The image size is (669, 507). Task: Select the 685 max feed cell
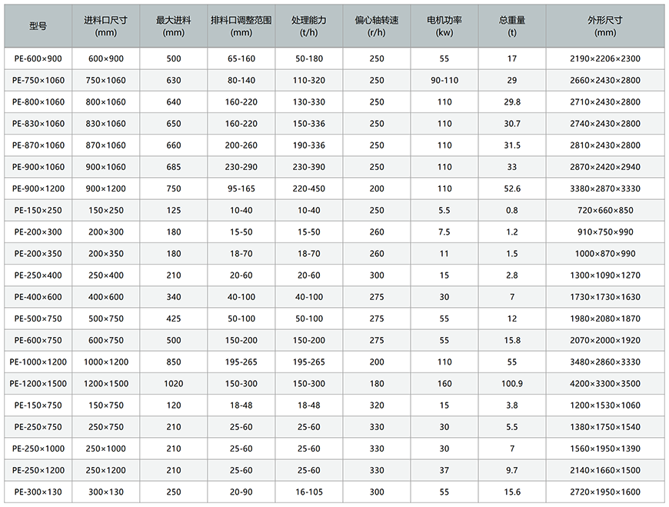point(174,167)
